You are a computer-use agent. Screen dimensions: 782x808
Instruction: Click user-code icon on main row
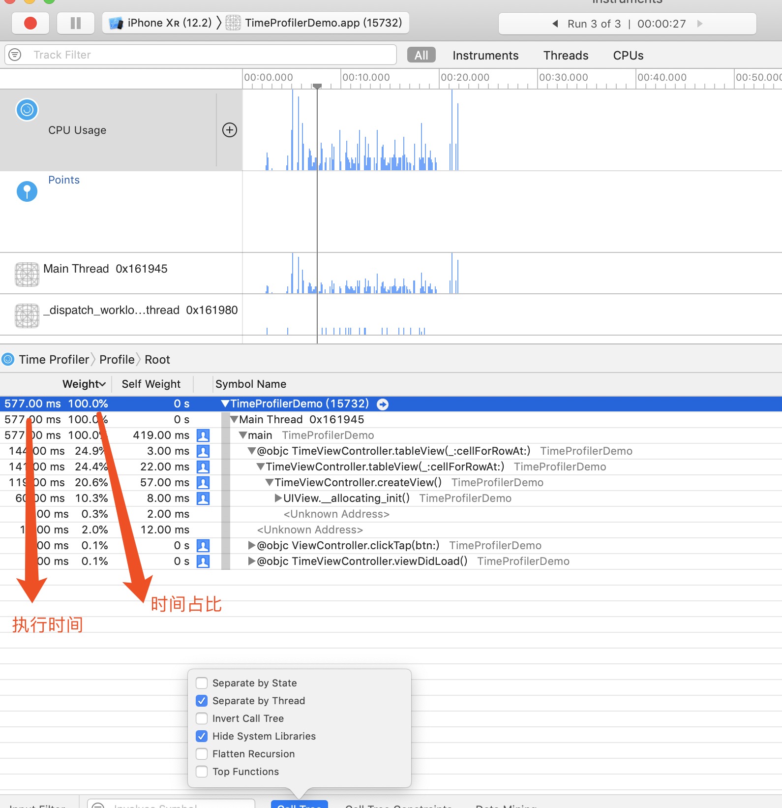point(203,435)
